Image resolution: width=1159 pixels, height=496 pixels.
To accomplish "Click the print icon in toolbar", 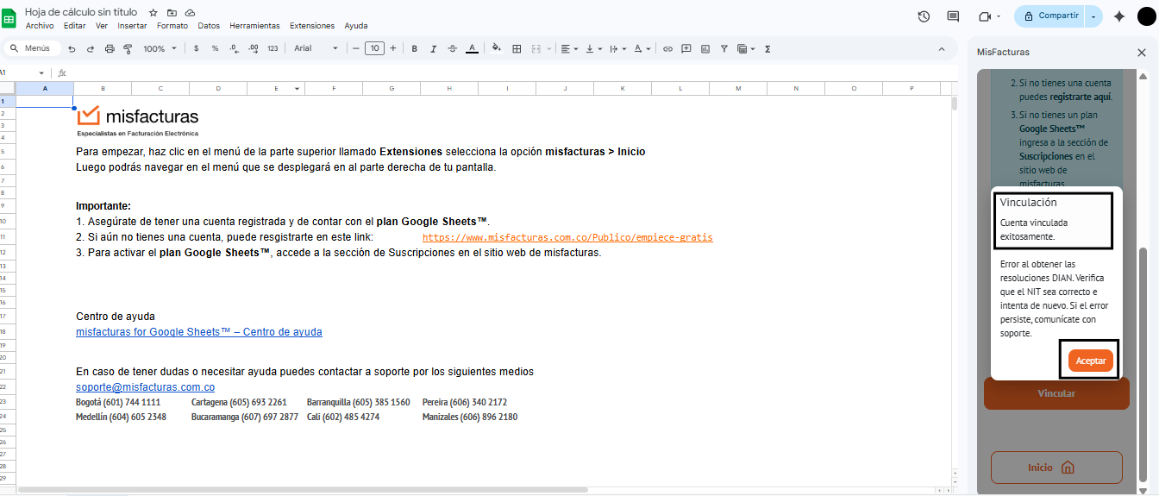I will pos(110,49).
